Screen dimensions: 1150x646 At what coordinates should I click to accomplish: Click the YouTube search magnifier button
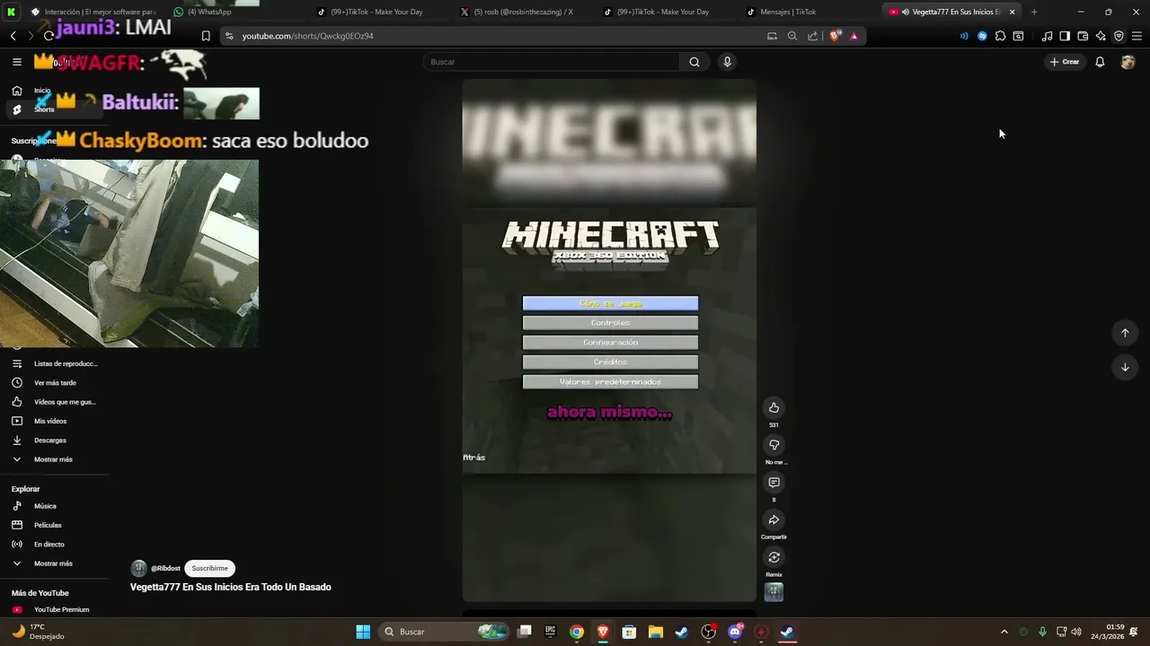694,62
